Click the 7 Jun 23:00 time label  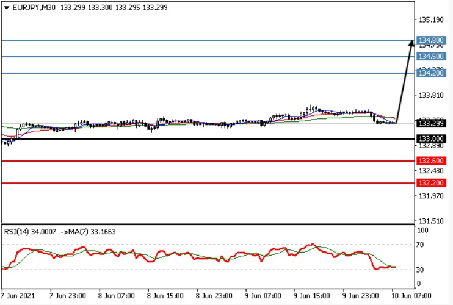[x=67, y=296]
